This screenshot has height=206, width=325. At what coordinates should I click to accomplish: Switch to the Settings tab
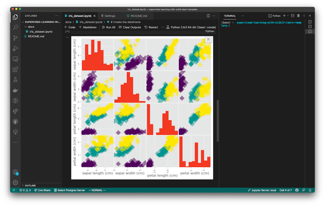pos(108,16)
